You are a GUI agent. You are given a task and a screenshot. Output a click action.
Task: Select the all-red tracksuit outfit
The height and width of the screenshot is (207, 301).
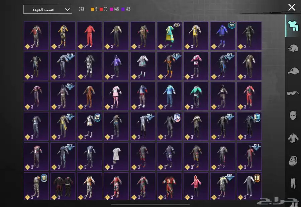89,36
